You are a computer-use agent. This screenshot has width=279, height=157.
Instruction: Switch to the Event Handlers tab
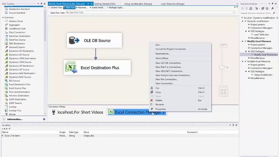pos(97,8)
